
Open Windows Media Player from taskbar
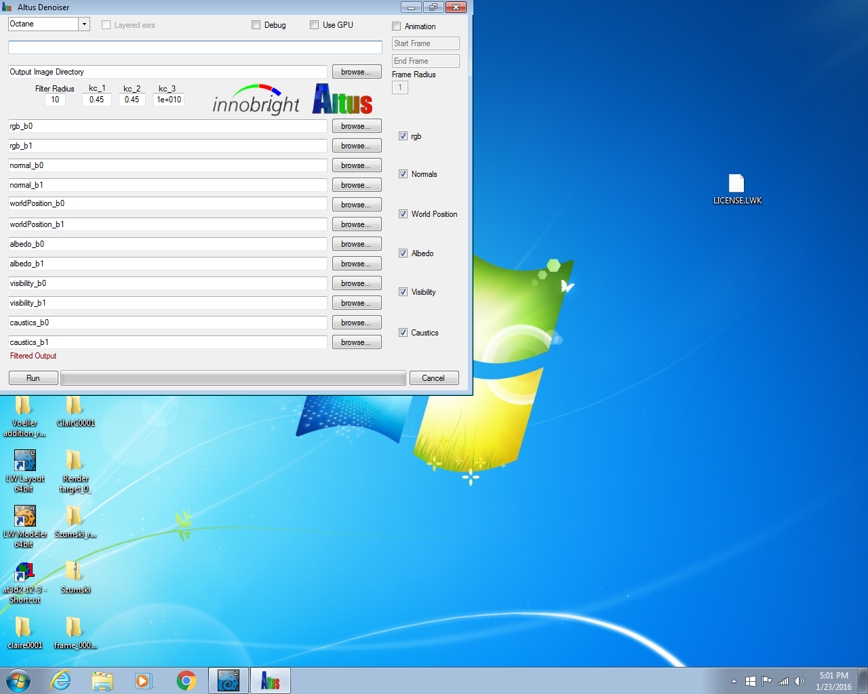coord(144,680)
